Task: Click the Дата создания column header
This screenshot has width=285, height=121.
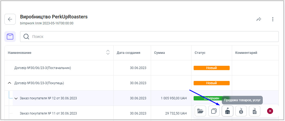Action: (x=128, y=53)
